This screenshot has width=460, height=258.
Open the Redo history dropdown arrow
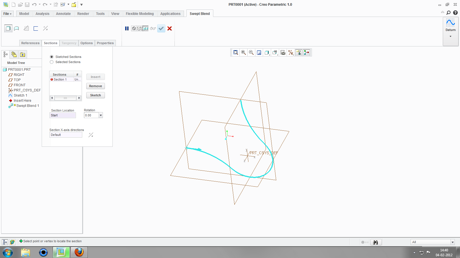(x=51, y=5)
